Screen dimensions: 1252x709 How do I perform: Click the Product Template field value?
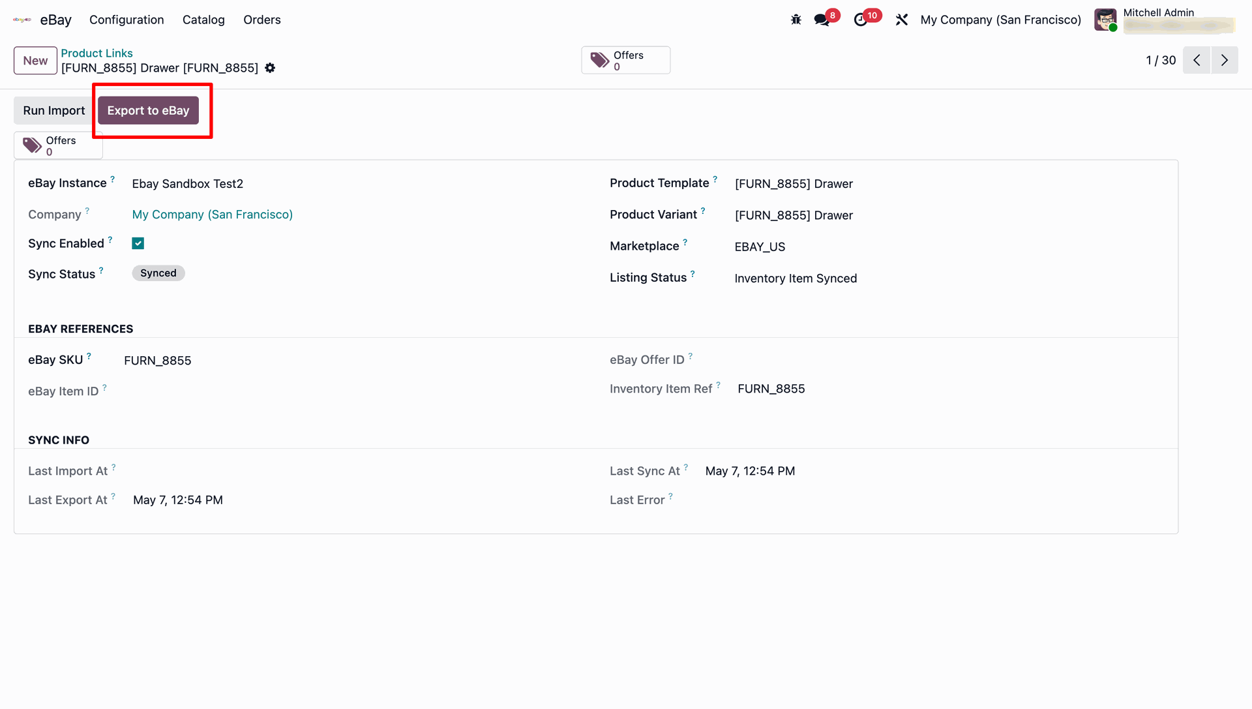[794, 184]
